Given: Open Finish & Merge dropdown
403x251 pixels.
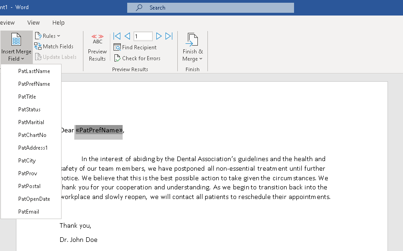Looking at the screenshot, I should [x=192, y=47].
